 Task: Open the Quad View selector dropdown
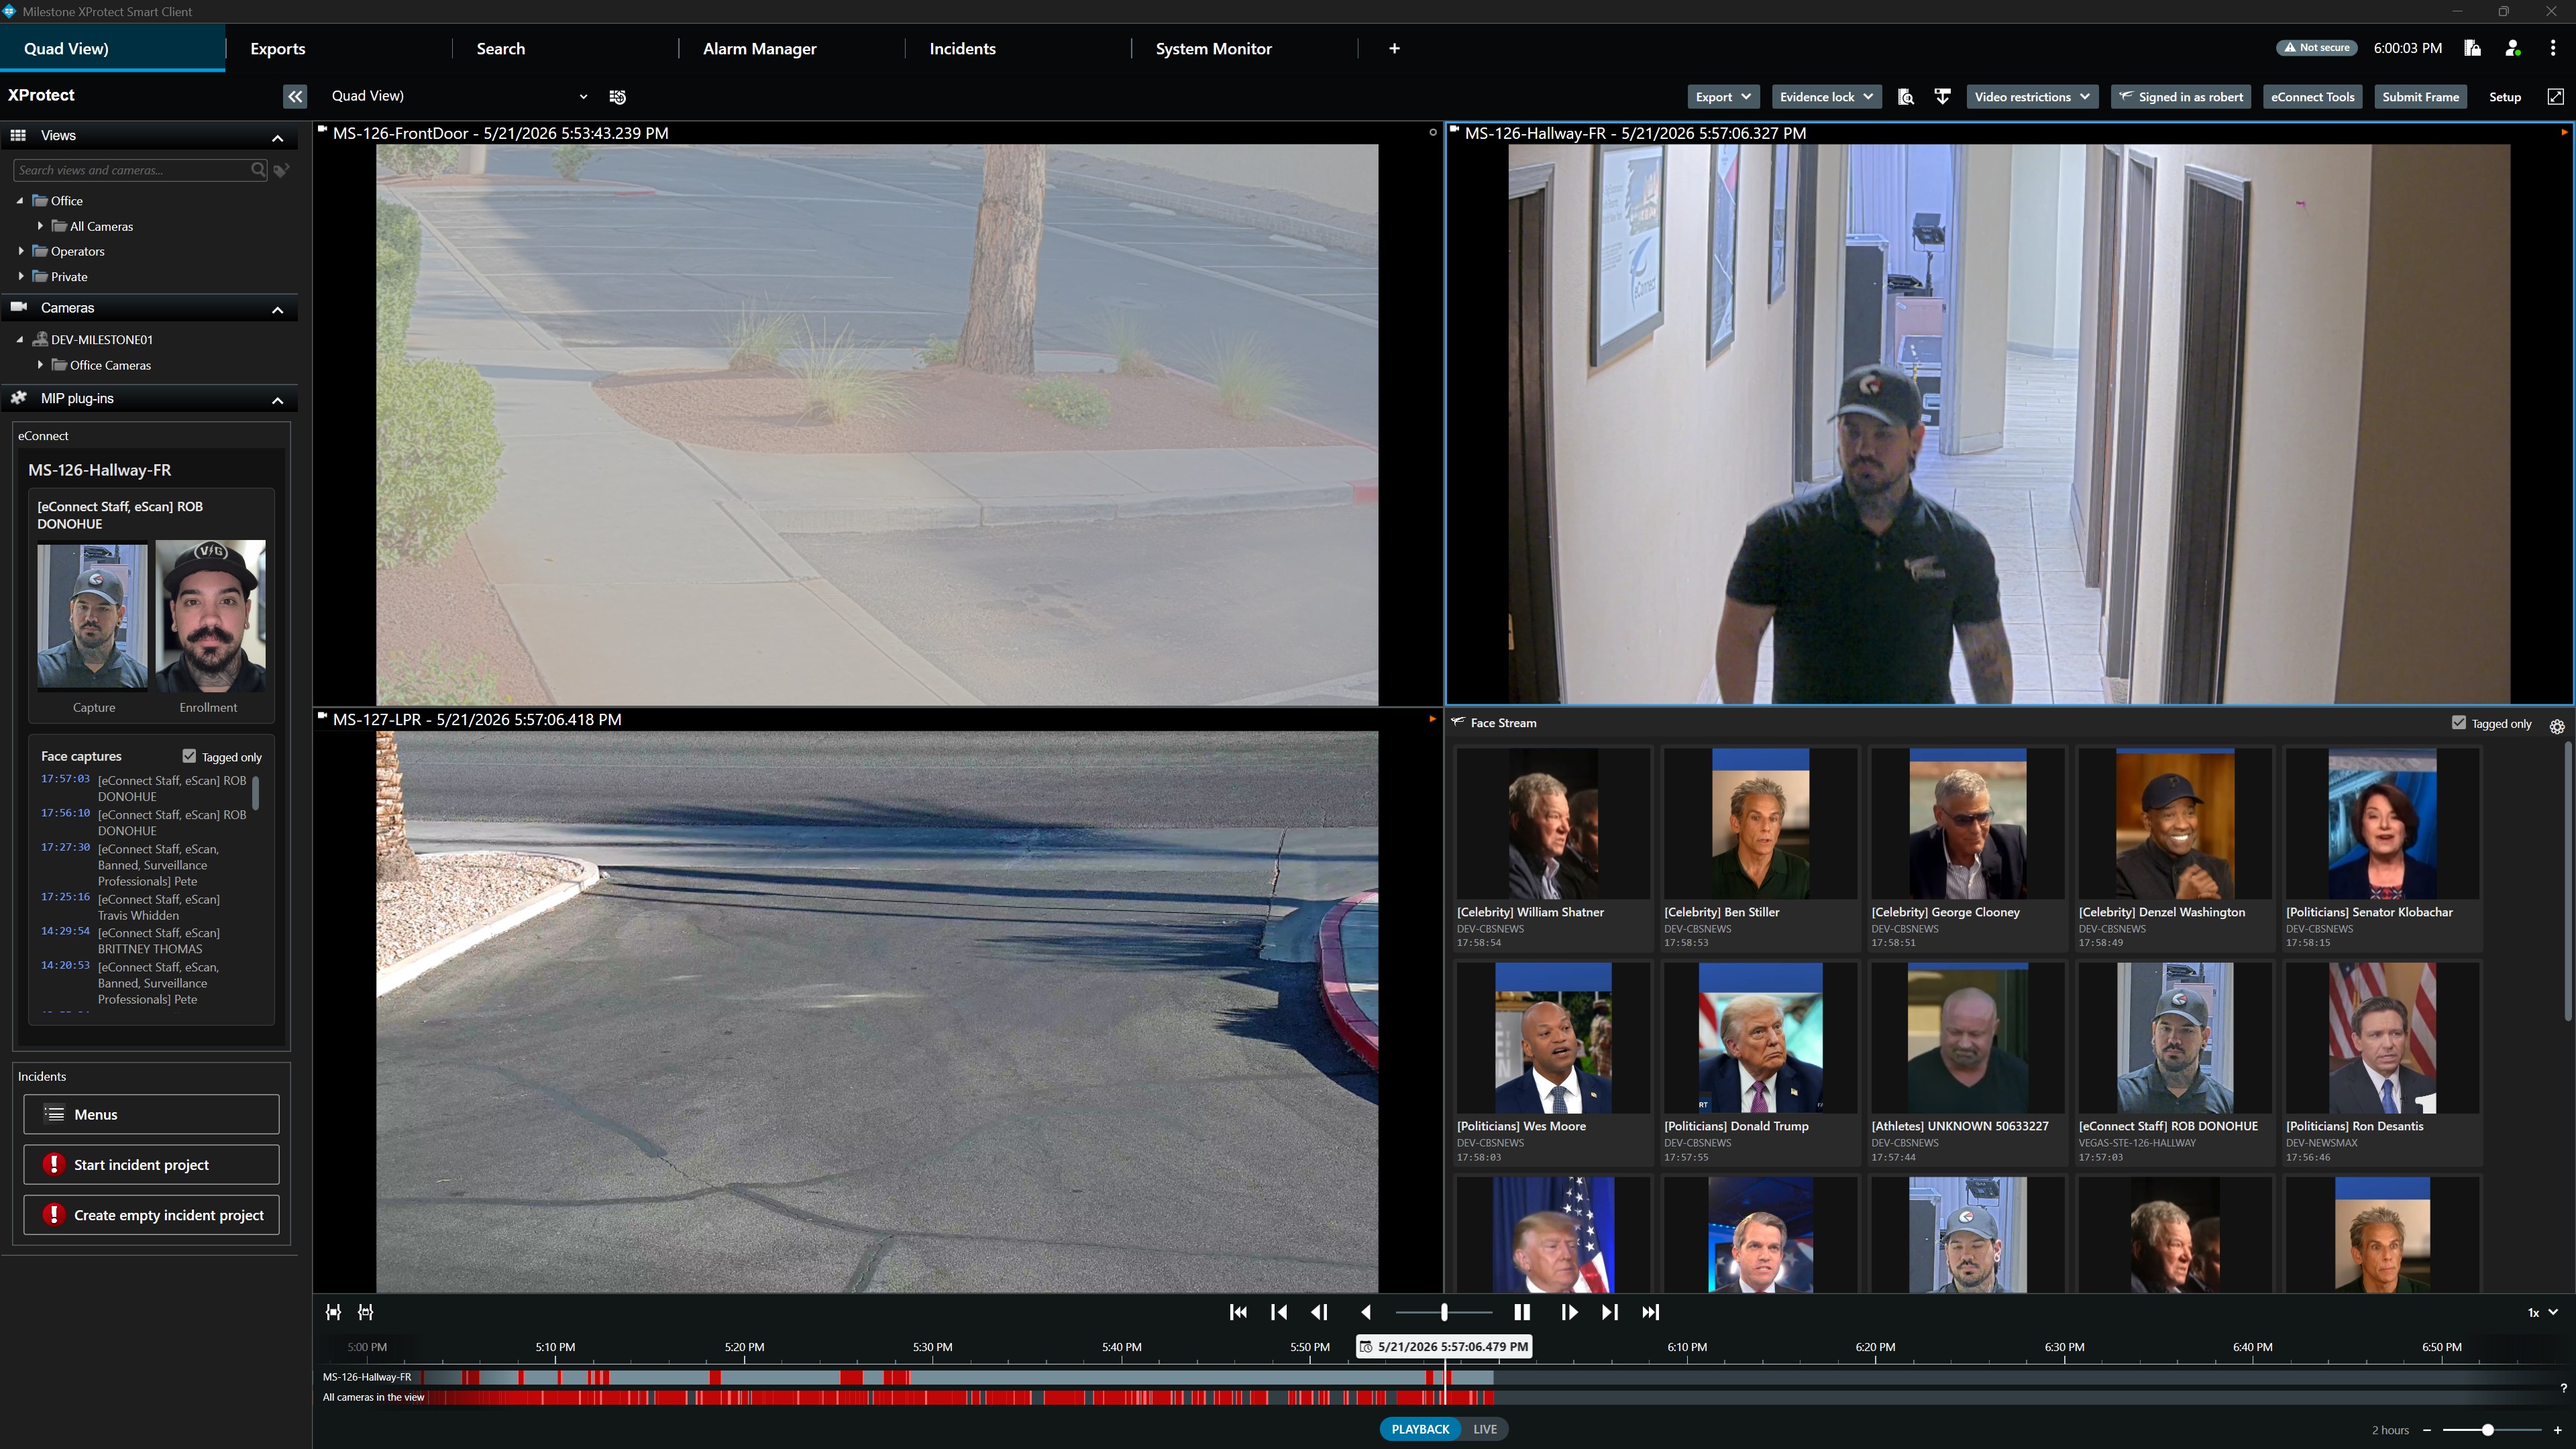click(x=459, y=96)
